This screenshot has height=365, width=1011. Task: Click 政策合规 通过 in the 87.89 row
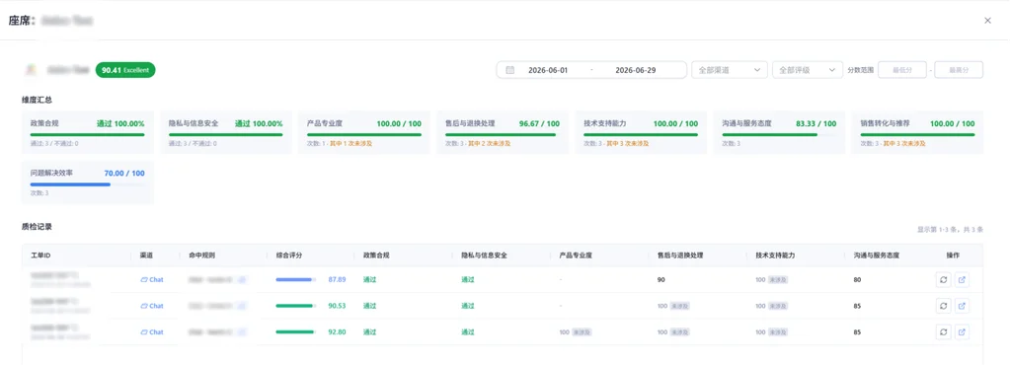369,280
